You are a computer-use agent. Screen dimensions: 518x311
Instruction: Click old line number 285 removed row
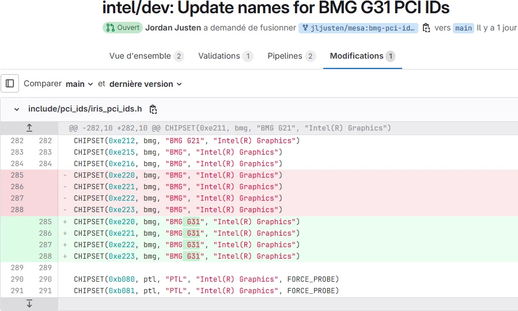(17, 175)
